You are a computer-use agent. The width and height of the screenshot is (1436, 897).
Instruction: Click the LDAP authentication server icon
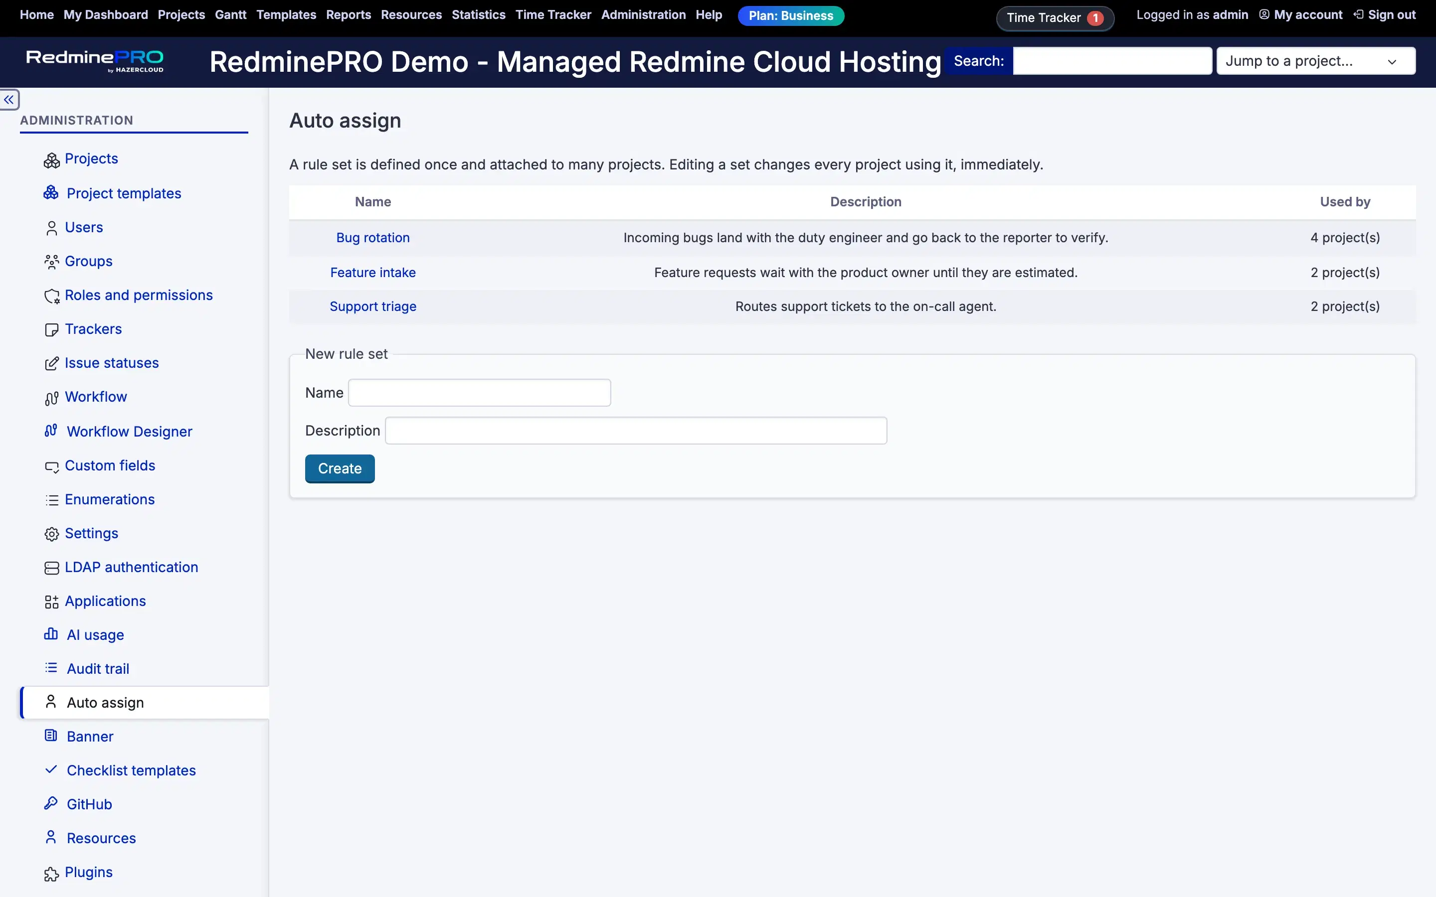point(52,568)
